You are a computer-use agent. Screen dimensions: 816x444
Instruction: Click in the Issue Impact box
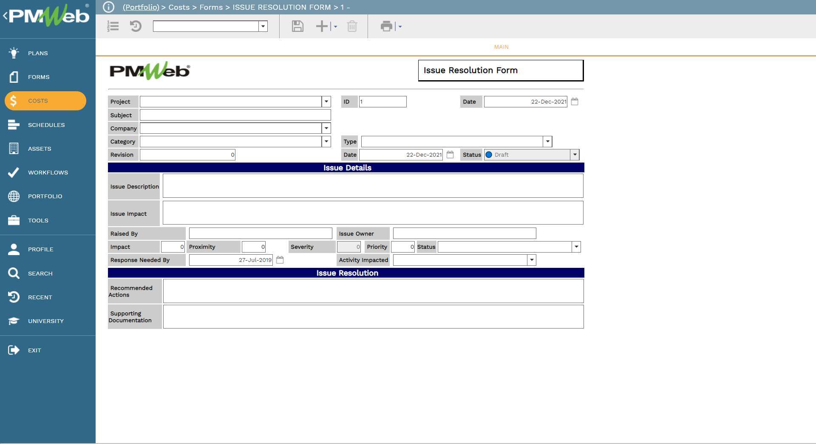[x=373, y=213]
